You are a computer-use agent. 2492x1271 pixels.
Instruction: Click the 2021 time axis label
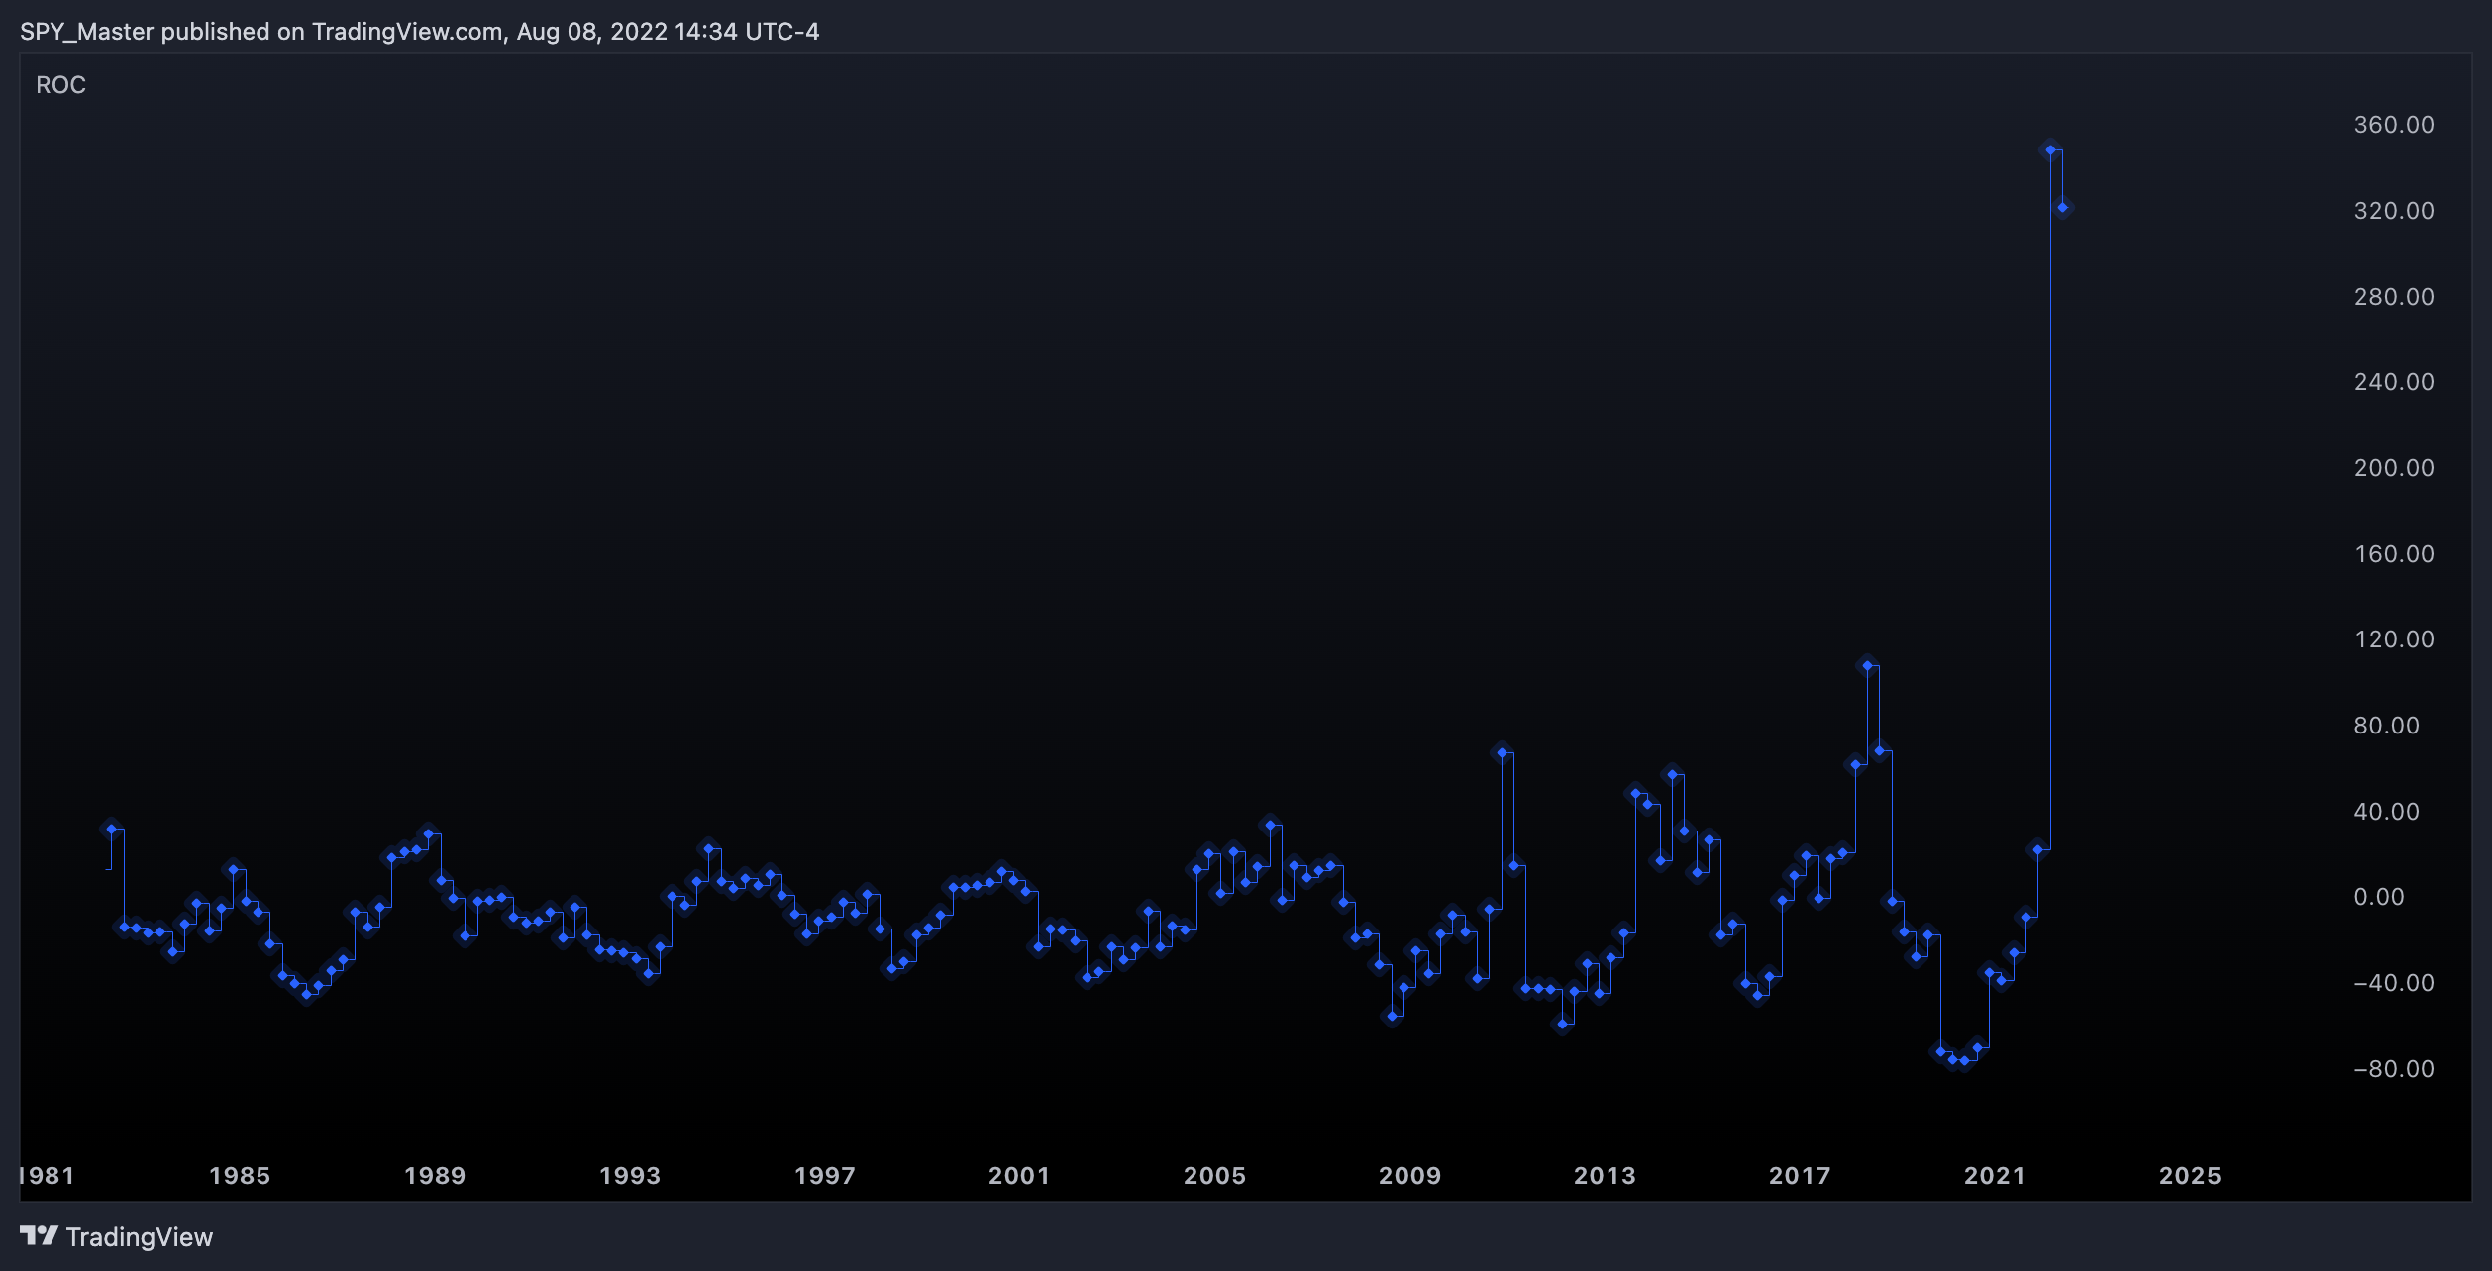pyautogui.click(x=1995, y=1176)
